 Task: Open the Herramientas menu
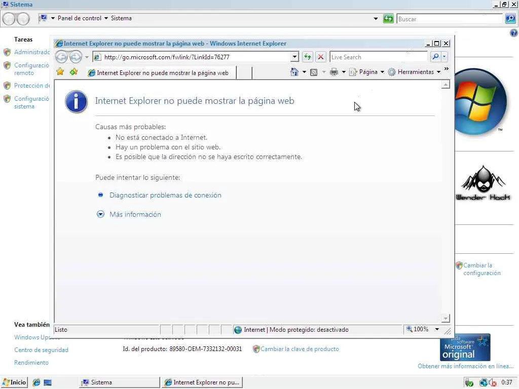point(414,72)
